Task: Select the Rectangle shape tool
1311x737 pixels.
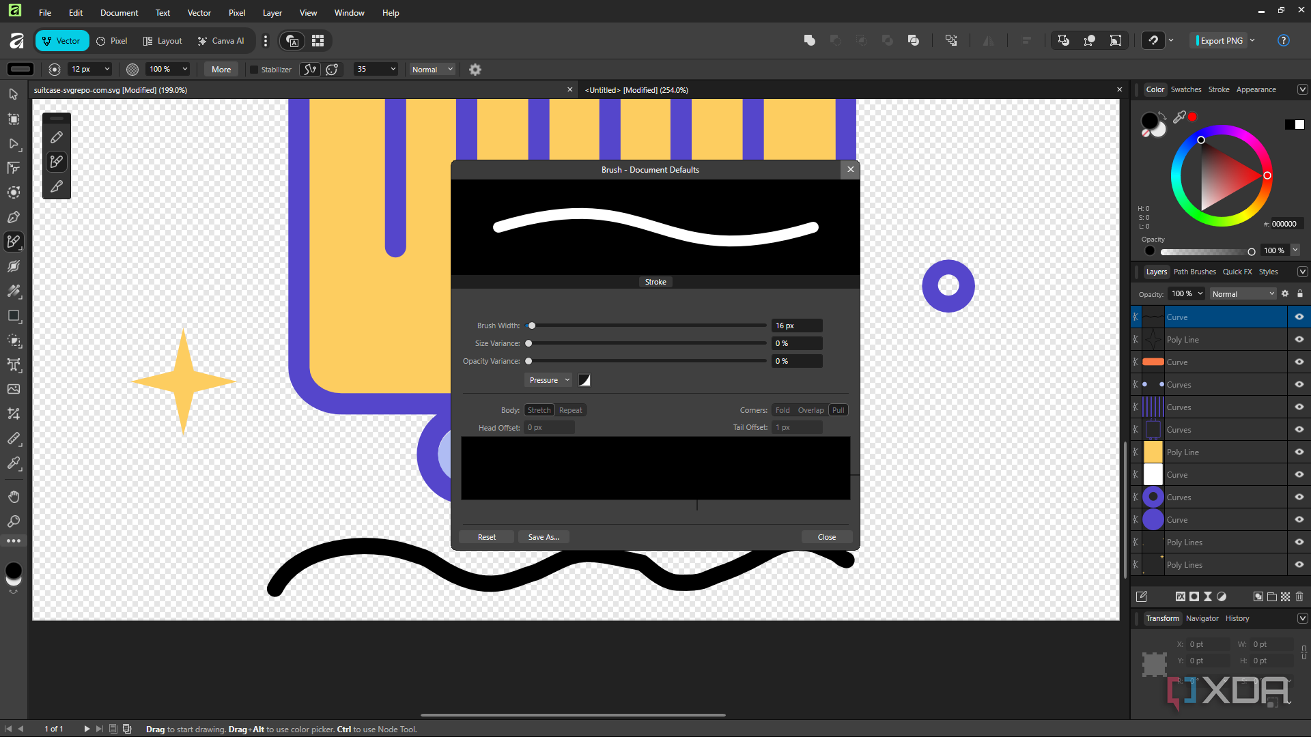Action: [13, 315]
